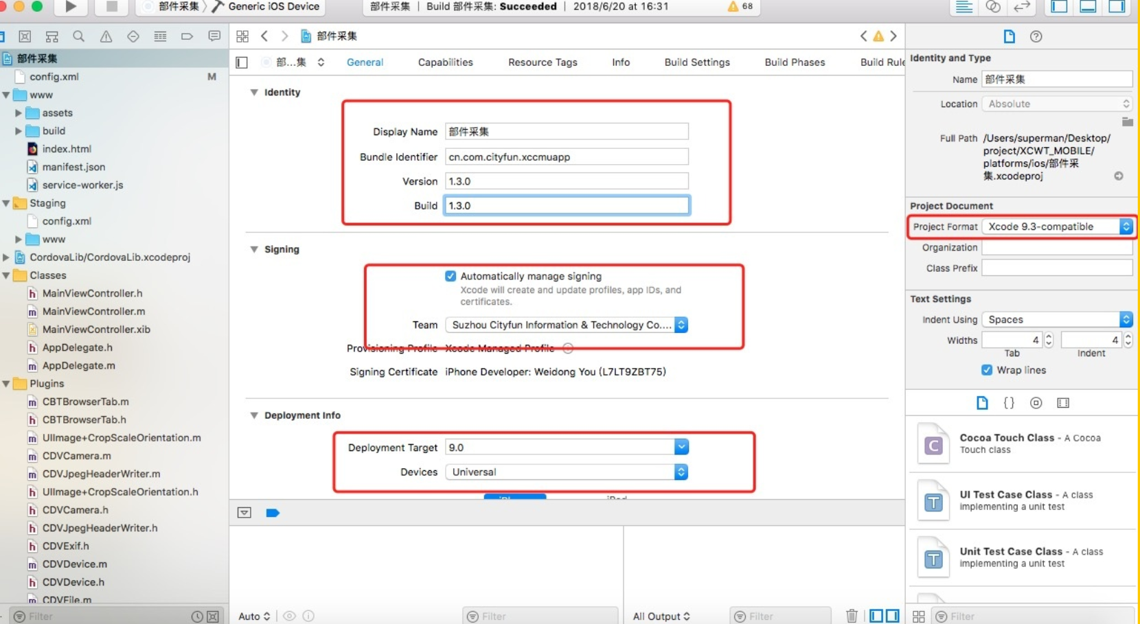This screenshot has width=1140, height=624.
Task: Stop the running task with Stop button
Action: [111, 7]
